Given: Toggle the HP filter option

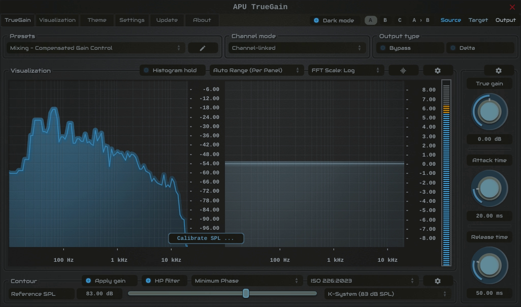Looking at the screenshot, I should point(164,281).
